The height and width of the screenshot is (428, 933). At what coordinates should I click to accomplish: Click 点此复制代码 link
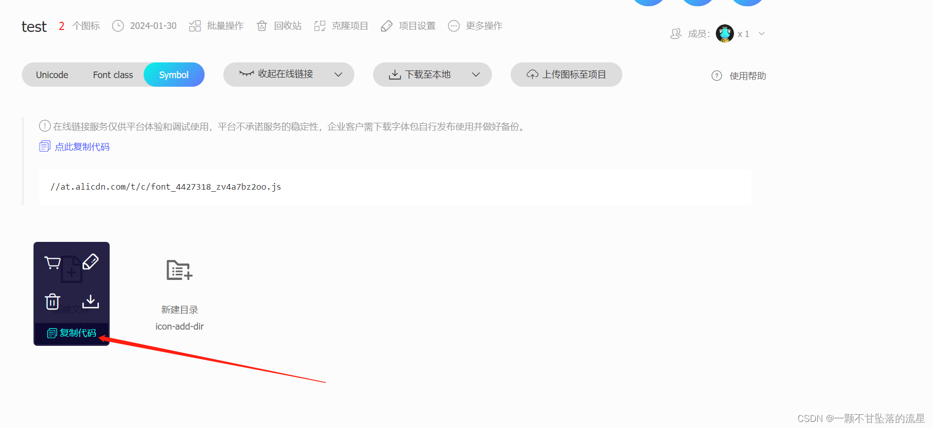[x=82, y=147]
